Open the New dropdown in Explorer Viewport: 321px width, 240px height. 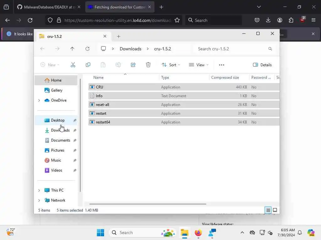click(50, 65)
